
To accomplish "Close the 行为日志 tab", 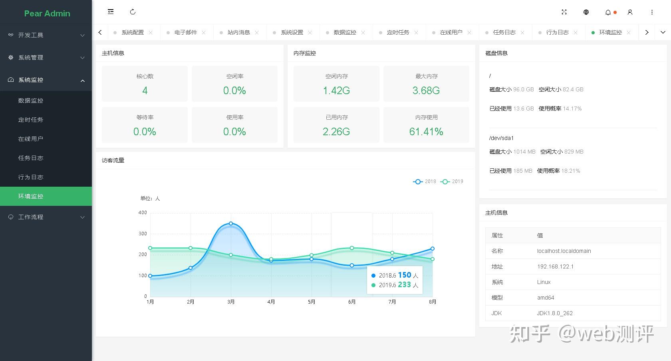I will 576,32.
